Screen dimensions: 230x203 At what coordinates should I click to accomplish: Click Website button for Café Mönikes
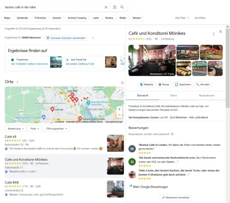click(x=147, y=84)
